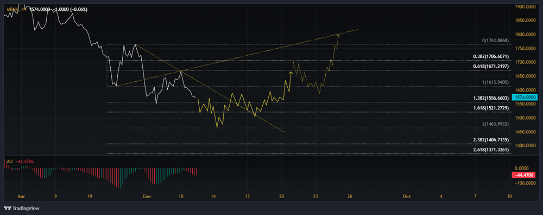Click date 7 on the time axis

point(475,197)
